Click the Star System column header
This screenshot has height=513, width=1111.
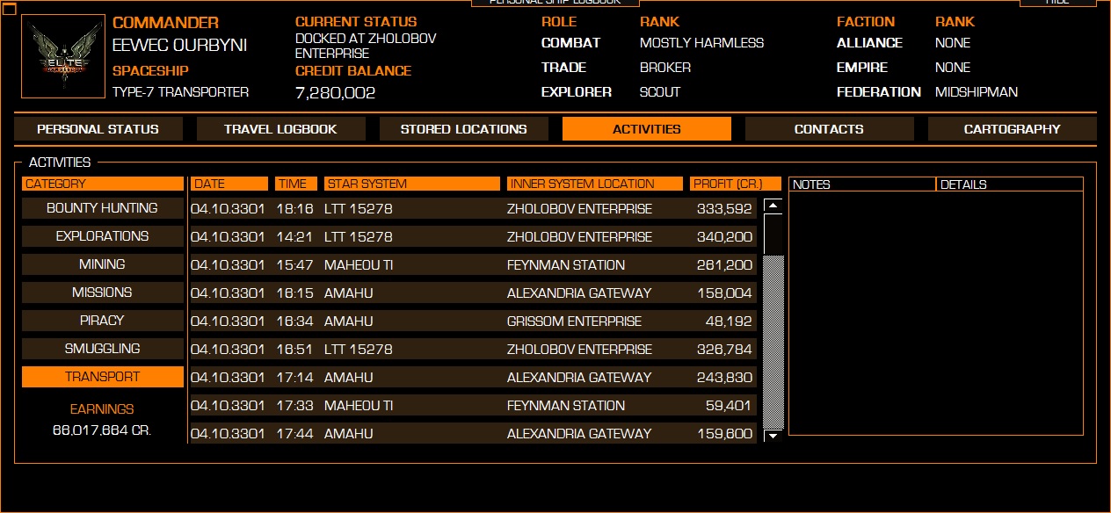point(412,184)
